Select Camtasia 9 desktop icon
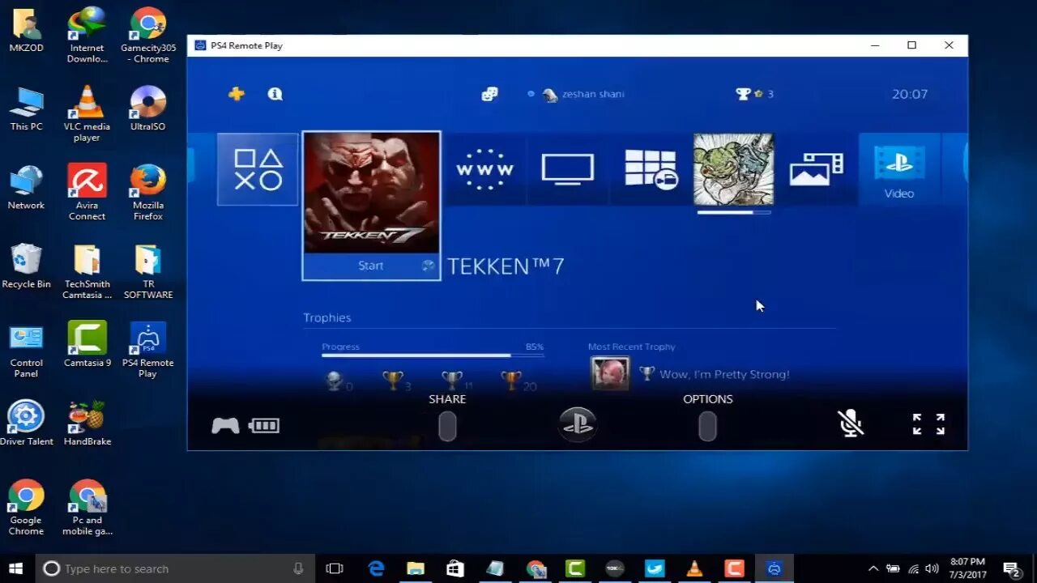 pyautogui.click(x=87, y=345)
